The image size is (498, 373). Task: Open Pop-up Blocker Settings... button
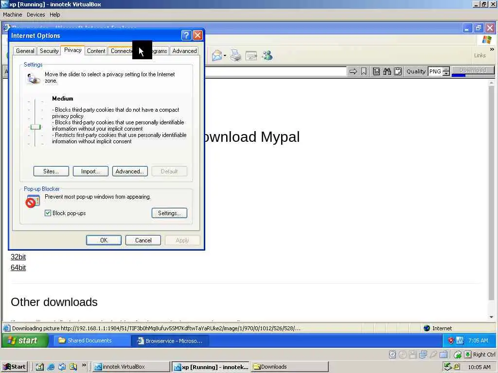coord(169,213)
